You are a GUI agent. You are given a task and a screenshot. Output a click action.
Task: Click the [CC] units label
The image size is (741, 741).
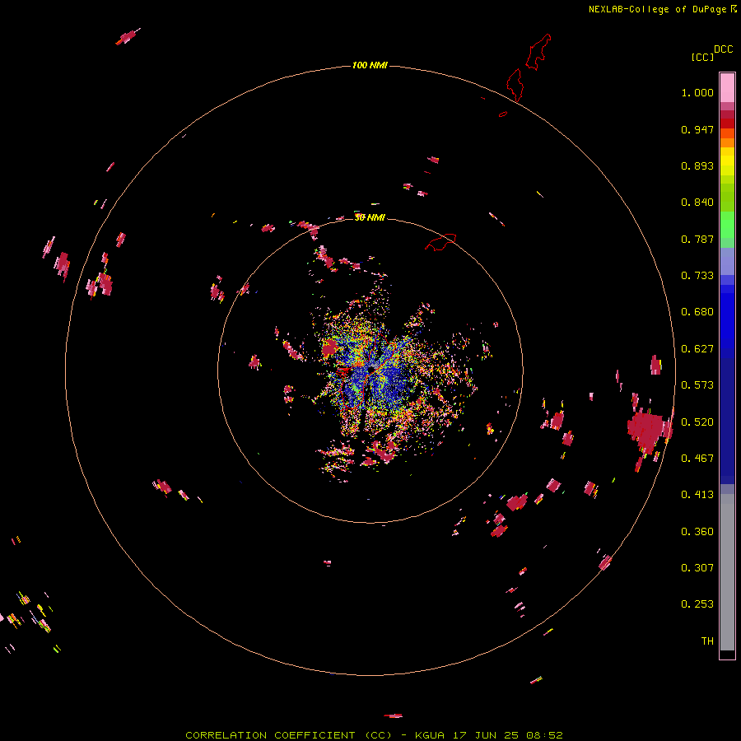702,57
